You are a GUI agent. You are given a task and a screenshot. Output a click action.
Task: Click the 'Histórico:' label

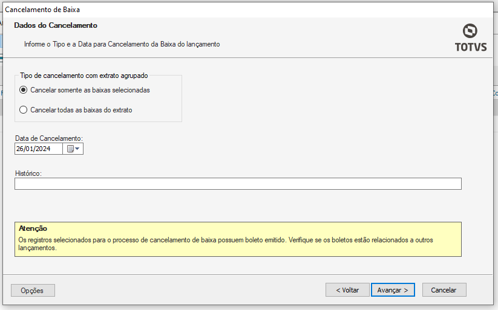pyautogui.click(x=28, y=173)
